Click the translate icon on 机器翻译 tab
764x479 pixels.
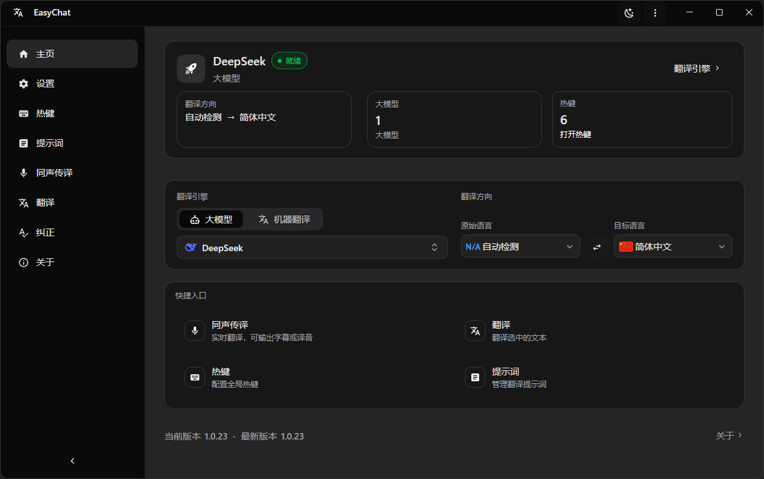(264, 220)
